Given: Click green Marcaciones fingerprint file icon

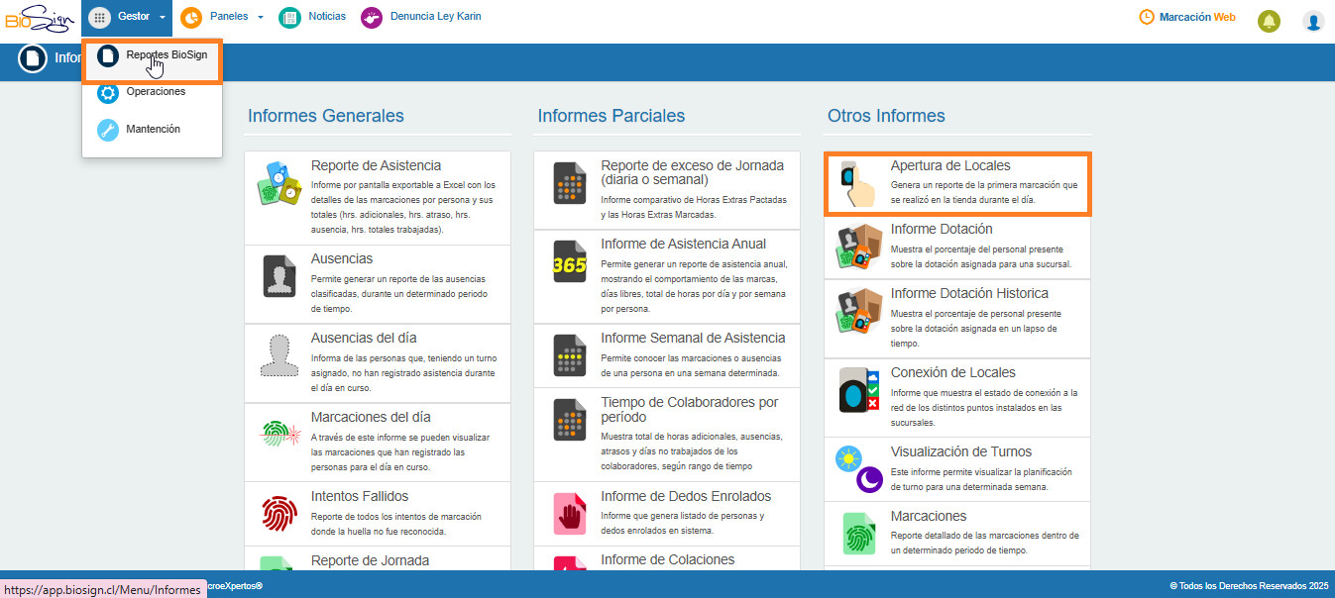Looking at the screenshot, I should pyautogui.click(x=858, y=533).
